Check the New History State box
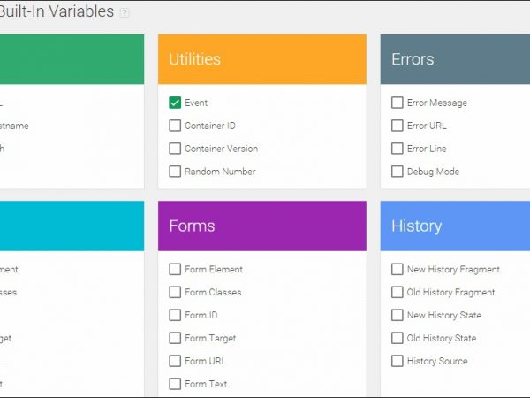Screen dimensions: 530x398 click(397, 315)
